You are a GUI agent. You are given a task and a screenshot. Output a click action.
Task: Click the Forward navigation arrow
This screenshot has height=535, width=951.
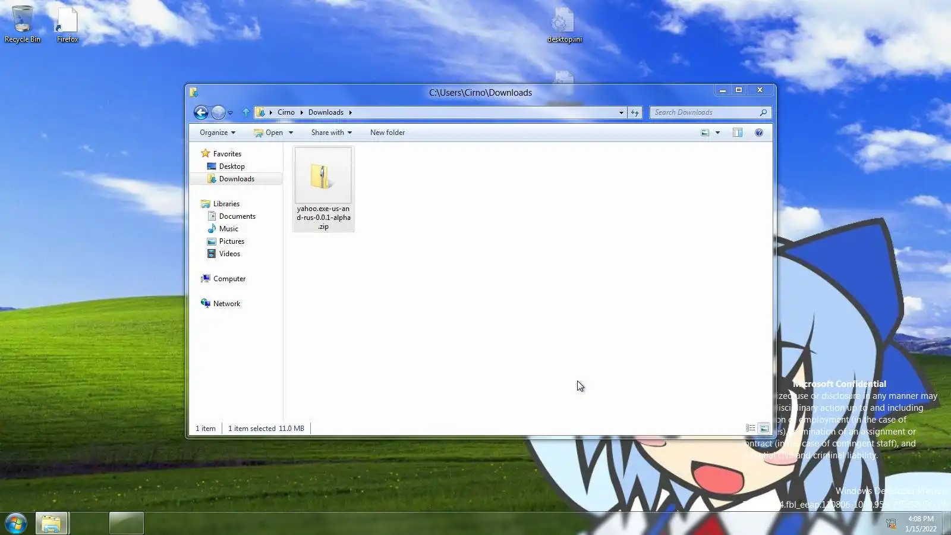[x=218, y=112]
